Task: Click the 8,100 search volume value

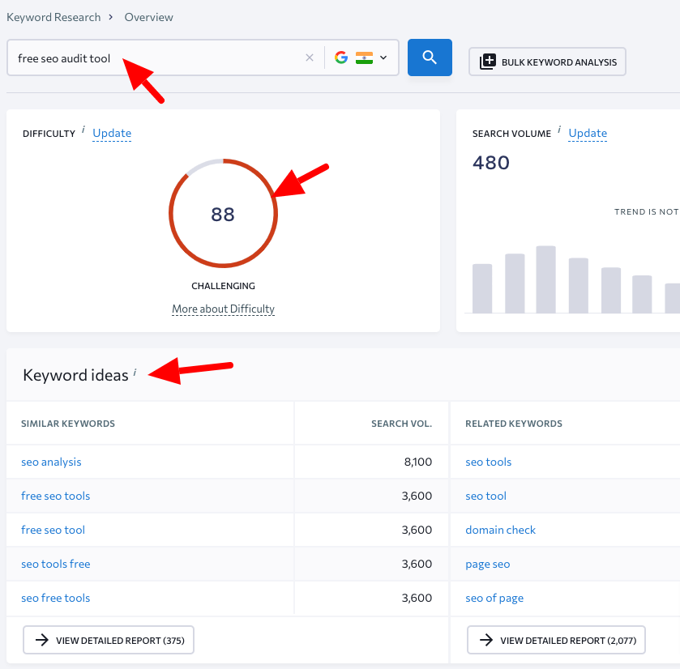Action: tap(418, 462)
